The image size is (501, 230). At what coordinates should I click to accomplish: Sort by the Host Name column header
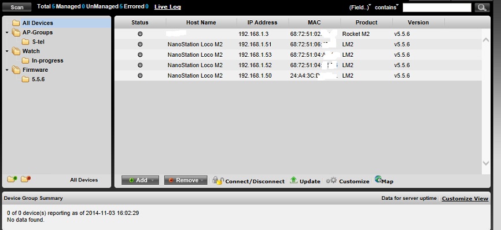pos(201,23)
